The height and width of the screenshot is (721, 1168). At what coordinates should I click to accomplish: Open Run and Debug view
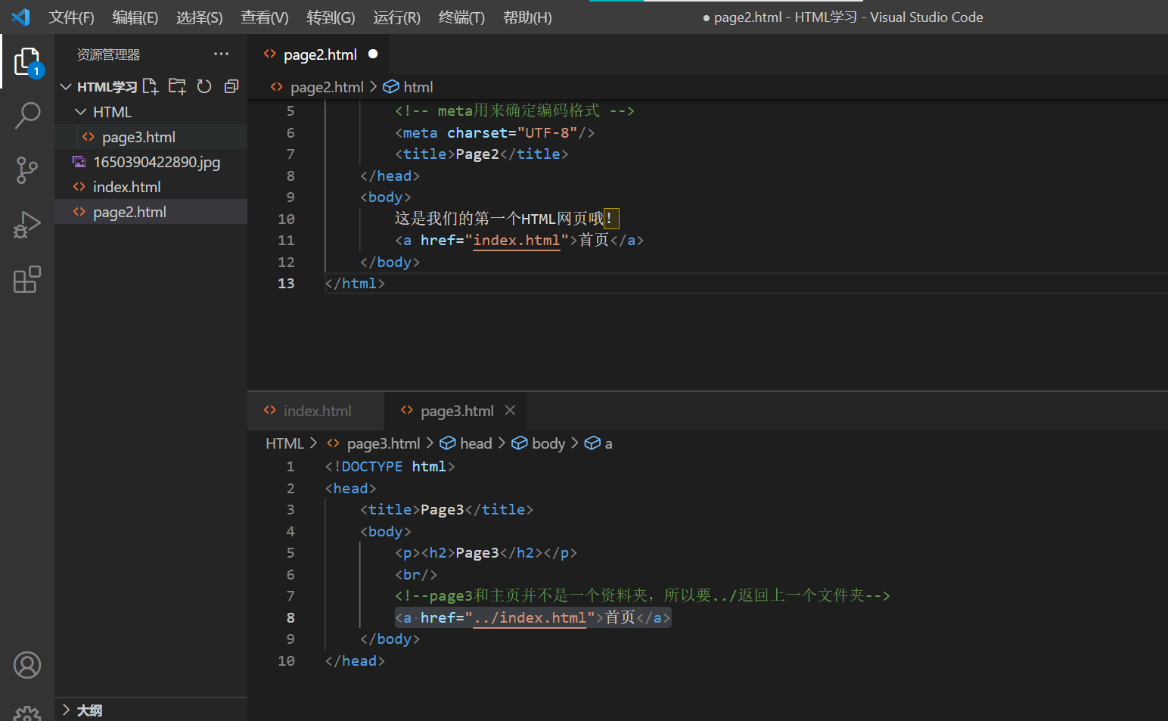[27, 225]
